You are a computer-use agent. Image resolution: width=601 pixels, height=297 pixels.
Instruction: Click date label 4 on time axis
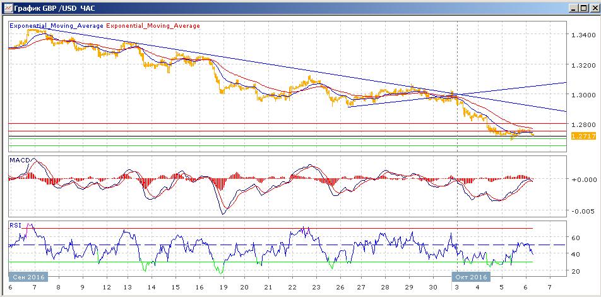pos(477,287)
